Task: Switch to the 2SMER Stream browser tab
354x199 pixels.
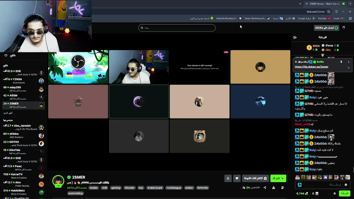Action: click(325, 4)
